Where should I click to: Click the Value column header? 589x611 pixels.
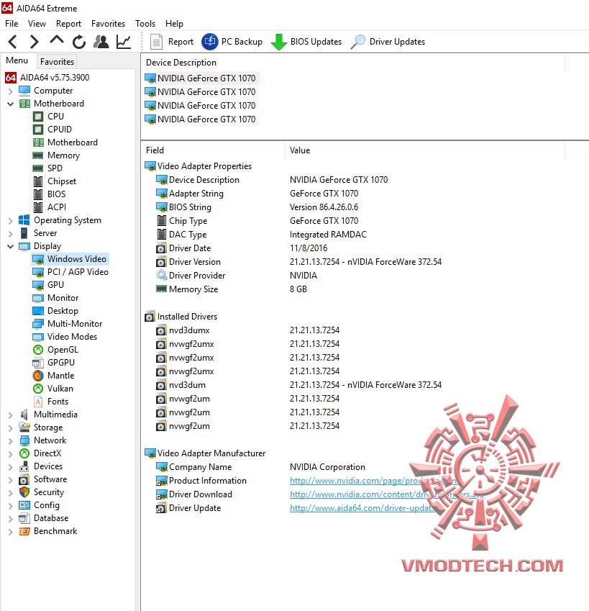425,150
